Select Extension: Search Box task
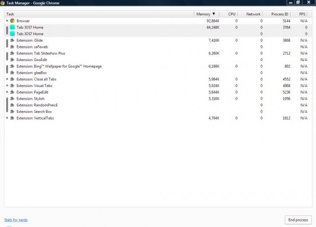This screenshot has height=227, width=316. click(158, 111)
